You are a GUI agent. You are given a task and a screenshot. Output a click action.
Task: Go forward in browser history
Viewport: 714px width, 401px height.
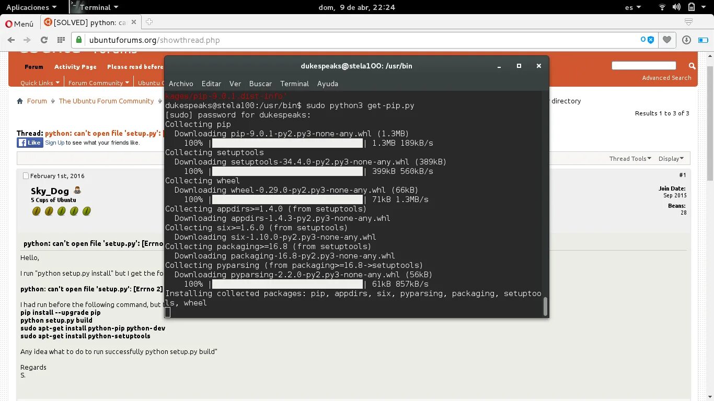(27, 40)
